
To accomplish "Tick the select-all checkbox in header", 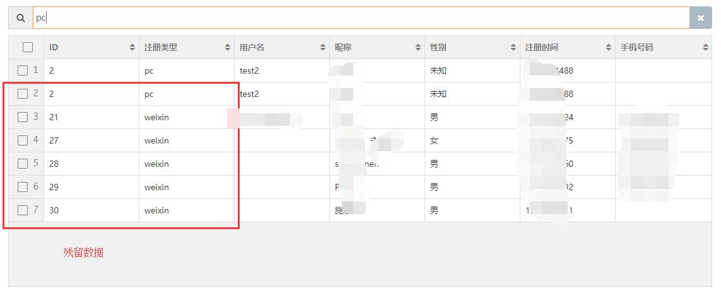I will pos(28,47).
